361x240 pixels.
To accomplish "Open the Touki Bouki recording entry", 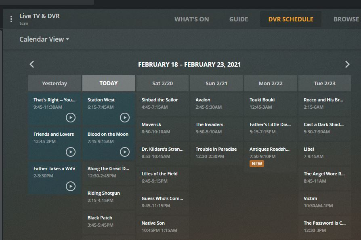I will pyautogui.click(x=271, y=103).
